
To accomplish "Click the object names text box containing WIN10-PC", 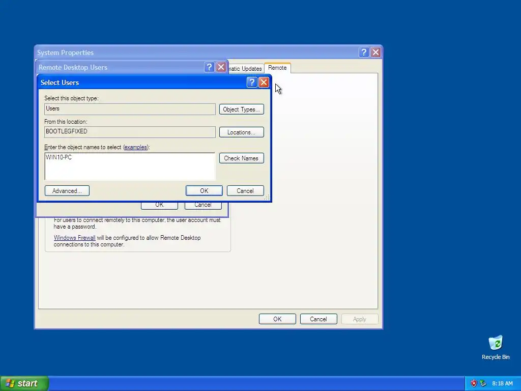I will [130, 166].
